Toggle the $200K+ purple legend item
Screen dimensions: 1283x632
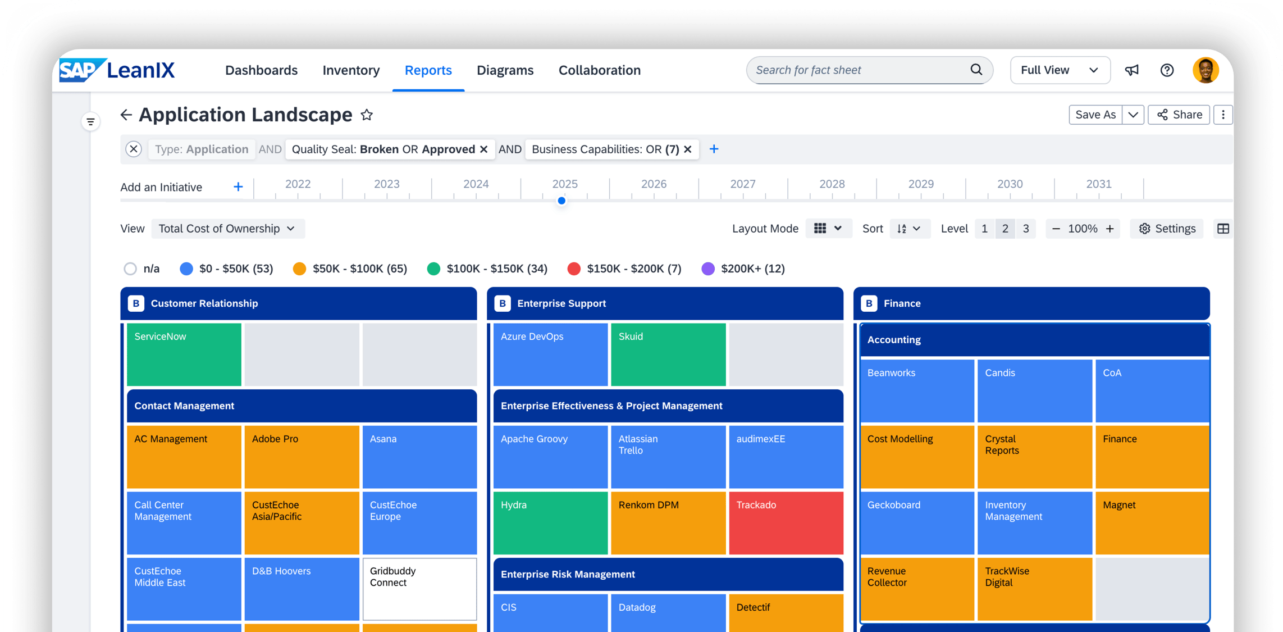[708, 269]
